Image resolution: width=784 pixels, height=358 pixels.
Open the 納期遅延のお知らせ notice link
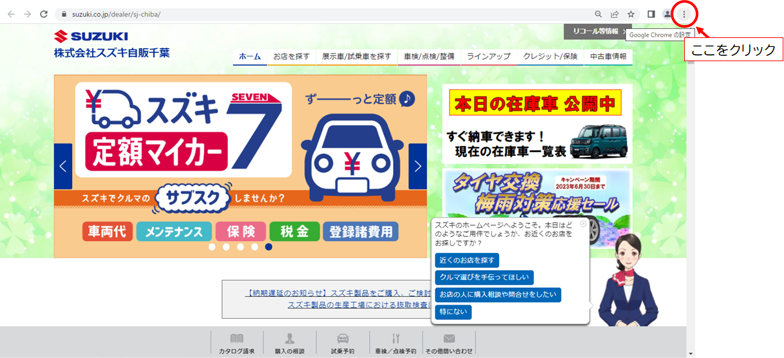pyautogui.click(x=338, y=293)
